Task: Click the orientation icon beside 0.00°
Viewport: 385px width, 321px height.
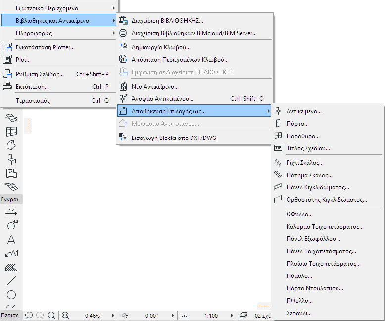Action: point(125,315)
